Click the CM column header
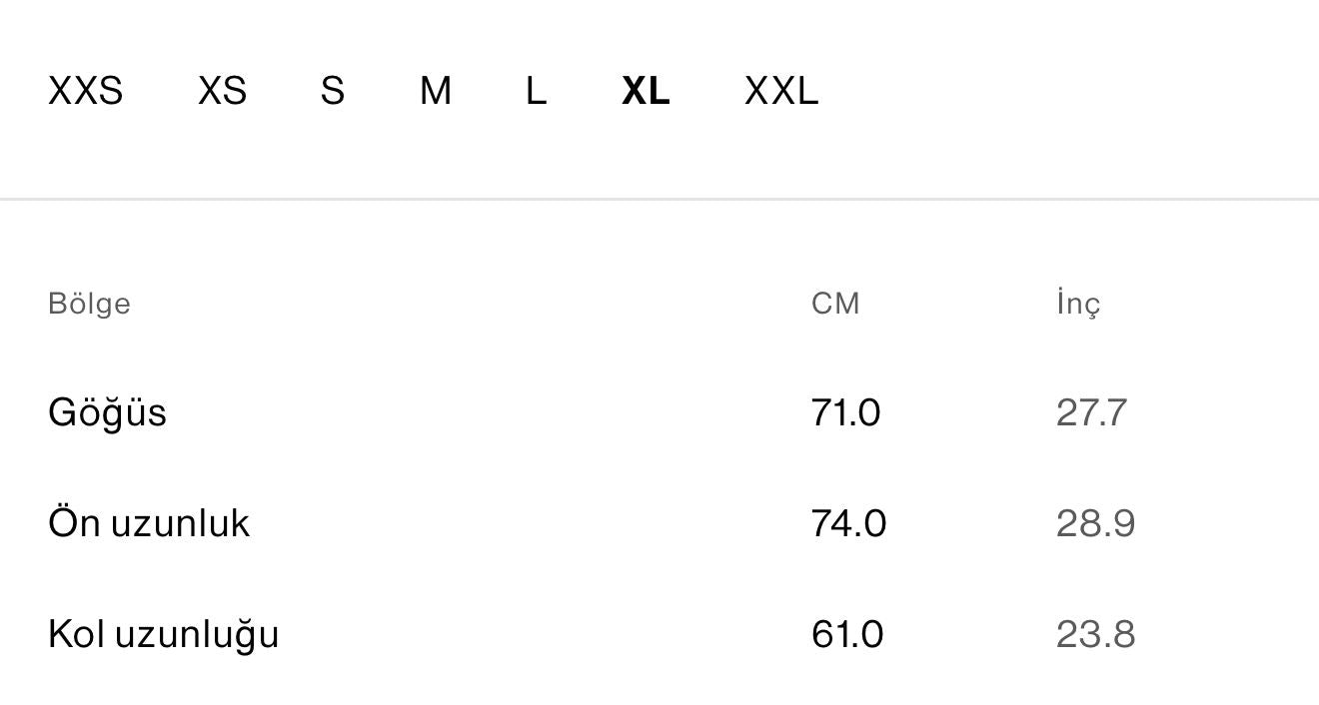 (835, 304)
